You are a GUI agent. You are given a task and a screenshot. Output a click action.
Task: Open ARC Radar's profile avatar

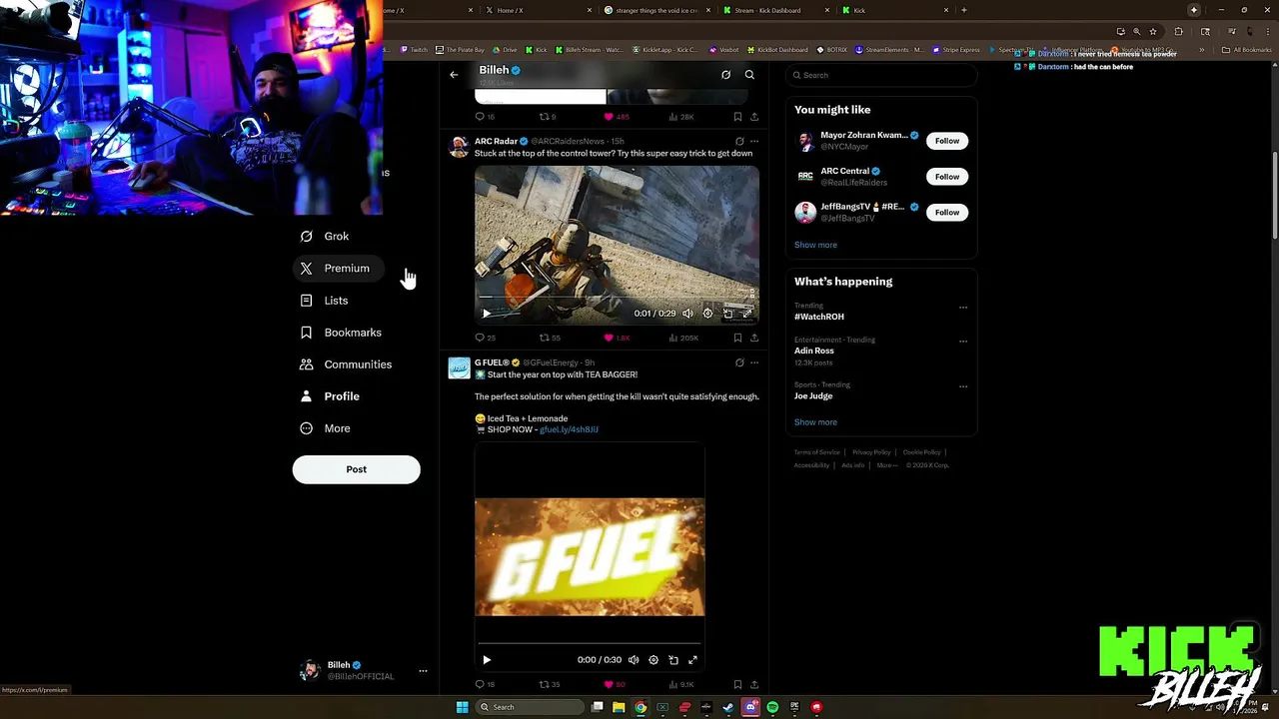459,147
